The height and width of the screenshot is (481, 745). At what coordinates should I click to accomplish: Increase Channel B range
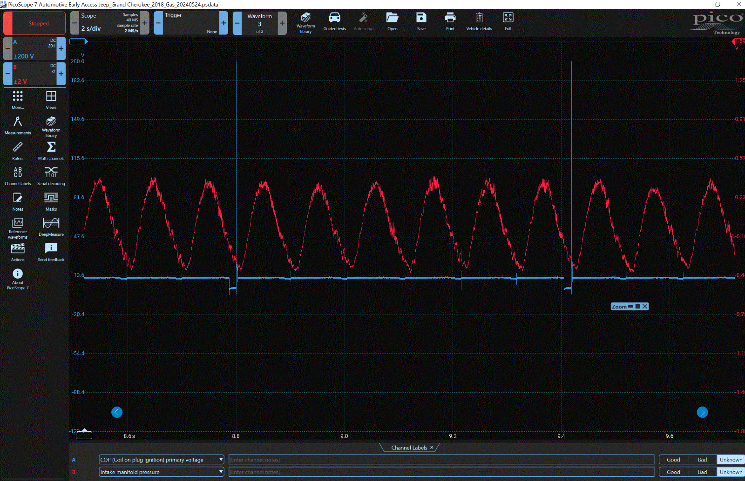point(61,73)
